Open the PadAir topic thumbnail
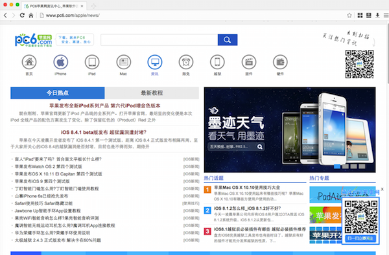This screenshot has width=389, height=255. click(325, 195)
